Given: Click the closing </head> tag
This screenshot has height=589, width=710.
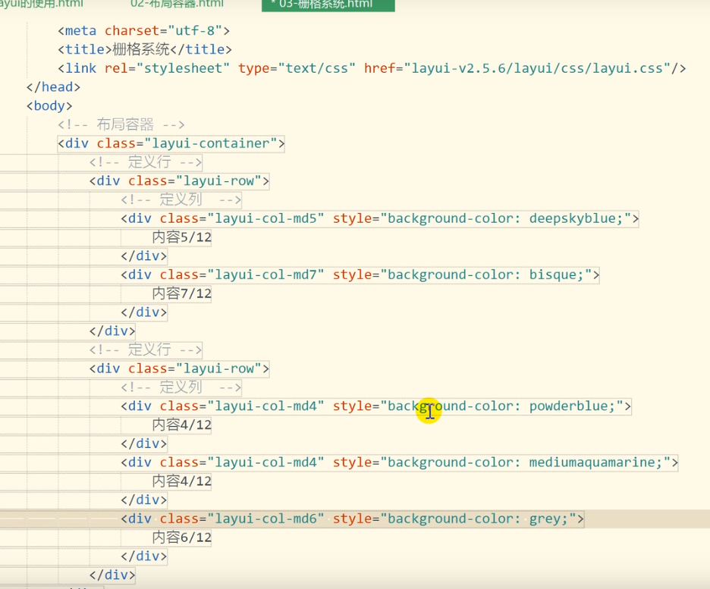Looking at the screenshot, I should click(53, 87).
